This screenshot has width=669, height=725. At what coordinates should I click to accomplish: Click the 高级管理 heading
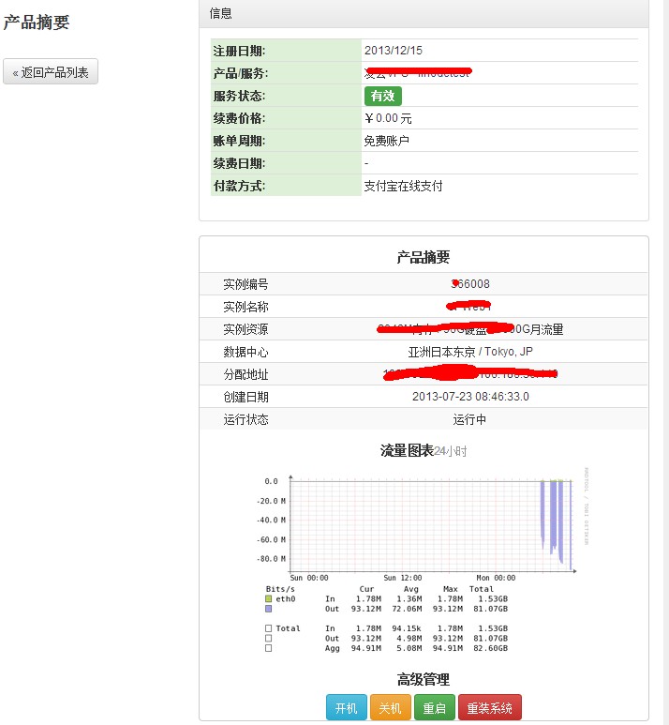point(424,679)
